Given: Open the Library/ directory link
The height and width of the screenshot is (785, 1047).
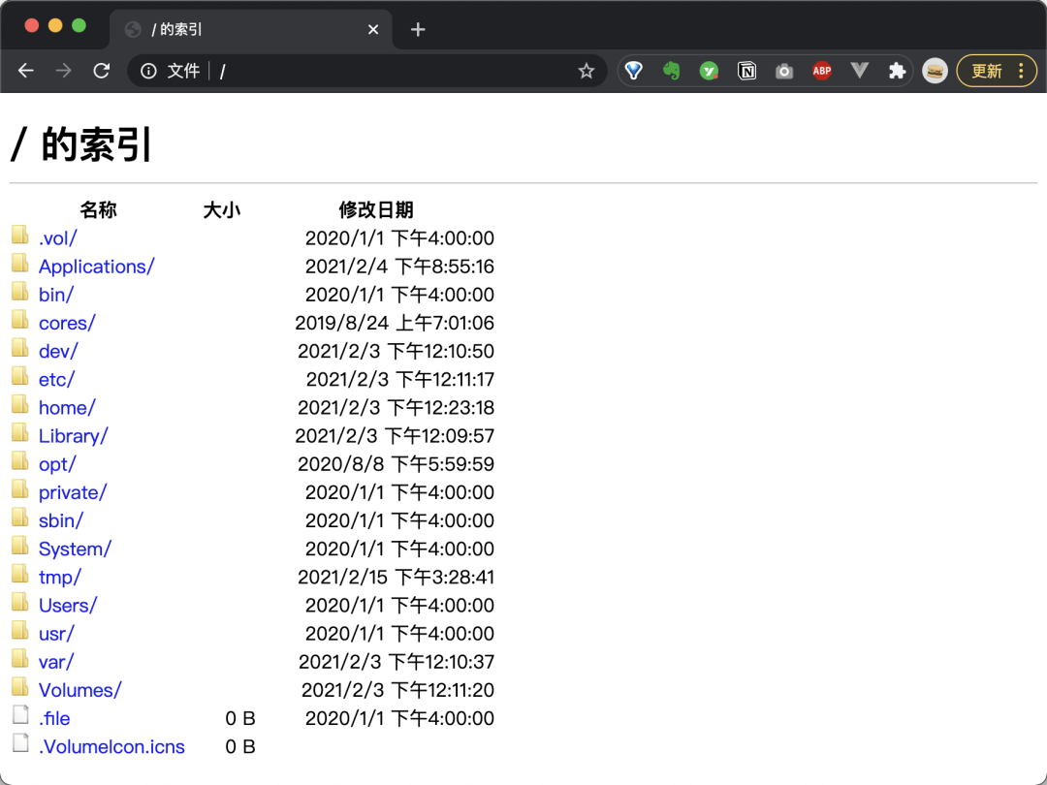Looking at the screenshot, I should 74,436.
